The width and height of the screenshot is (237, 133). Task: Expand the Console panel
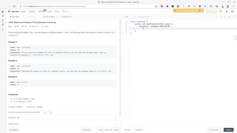click(x=128, y=130)
